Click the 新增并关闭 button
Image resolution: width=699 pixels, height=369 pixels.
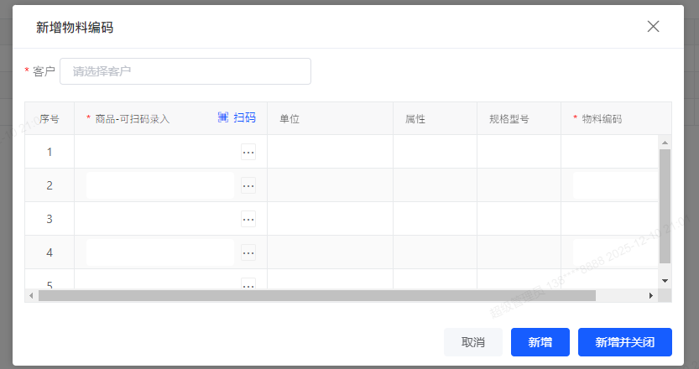coord(624,342)
